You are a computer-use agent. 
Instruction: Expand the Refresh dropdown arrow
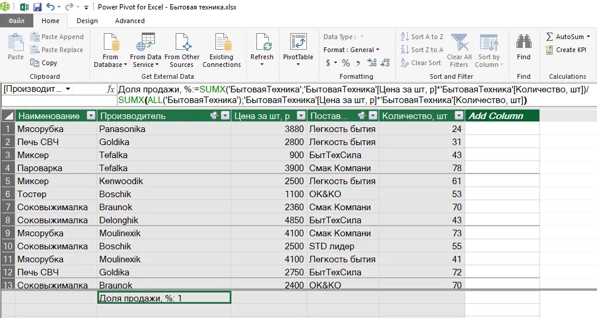tap(262, 65)
